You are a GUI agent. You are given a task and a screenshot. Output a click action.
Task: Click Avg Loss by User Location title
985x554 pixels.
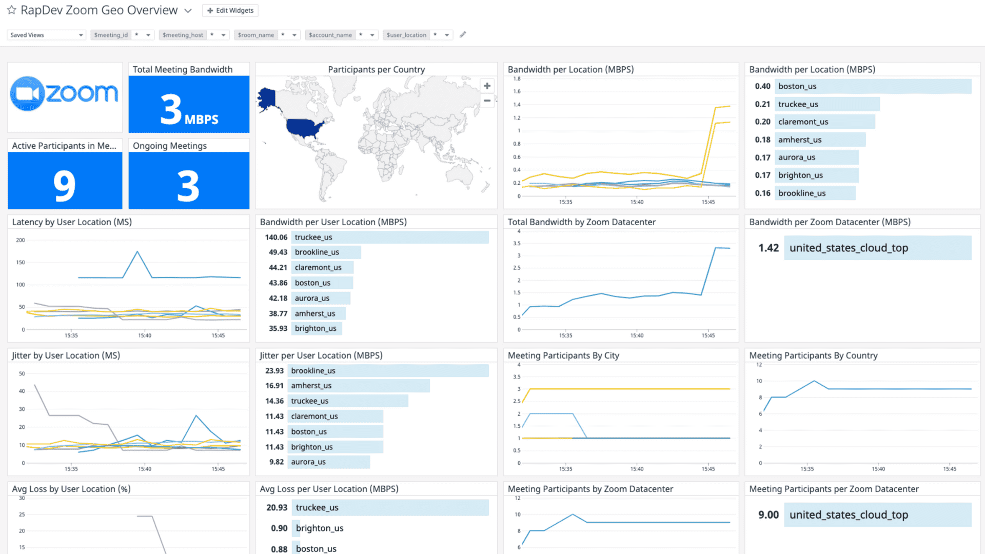tap(71, 489)
